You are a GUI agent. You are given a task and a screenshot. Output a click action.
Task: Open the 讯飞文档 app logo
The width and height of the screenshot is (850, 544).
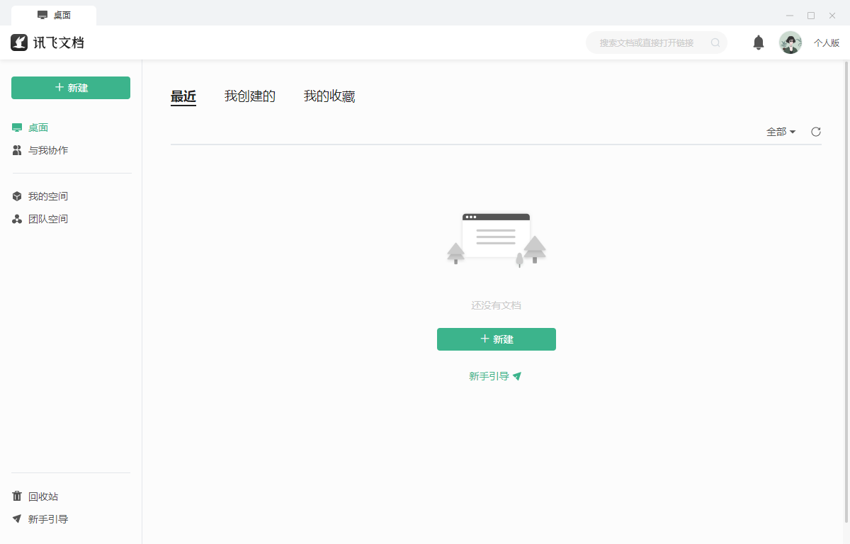coord(48,42)
